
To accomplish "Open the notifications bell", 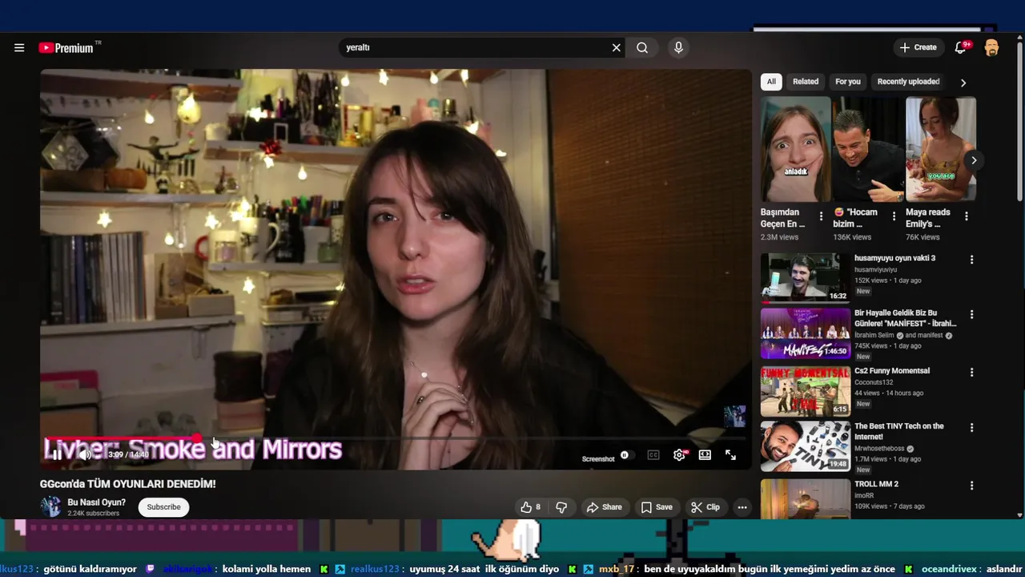I will [x=960, y=47].
